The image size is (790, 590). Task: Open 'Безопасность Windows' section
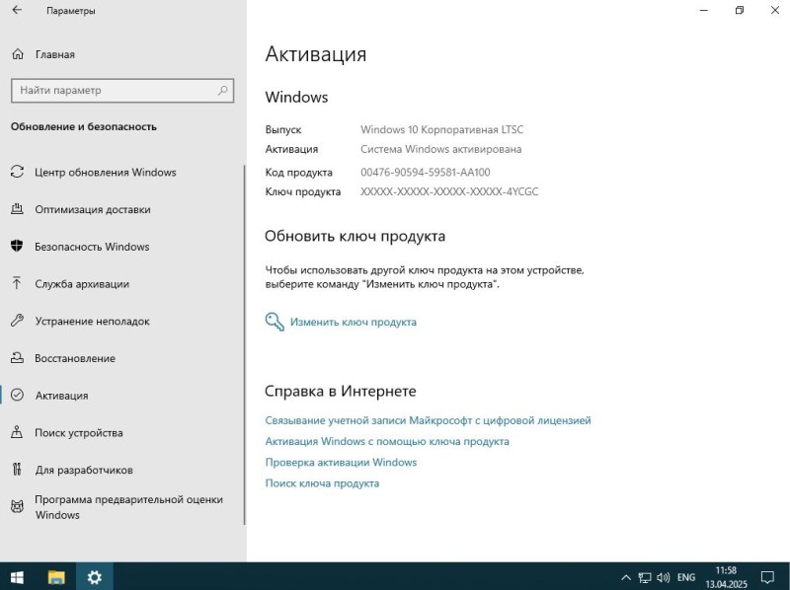click(92, 247)
